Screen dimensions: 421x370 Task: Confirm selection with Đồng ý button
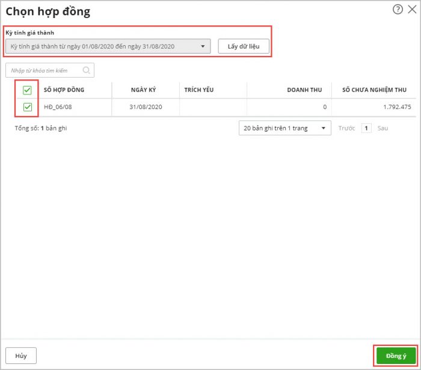[396, 356]
